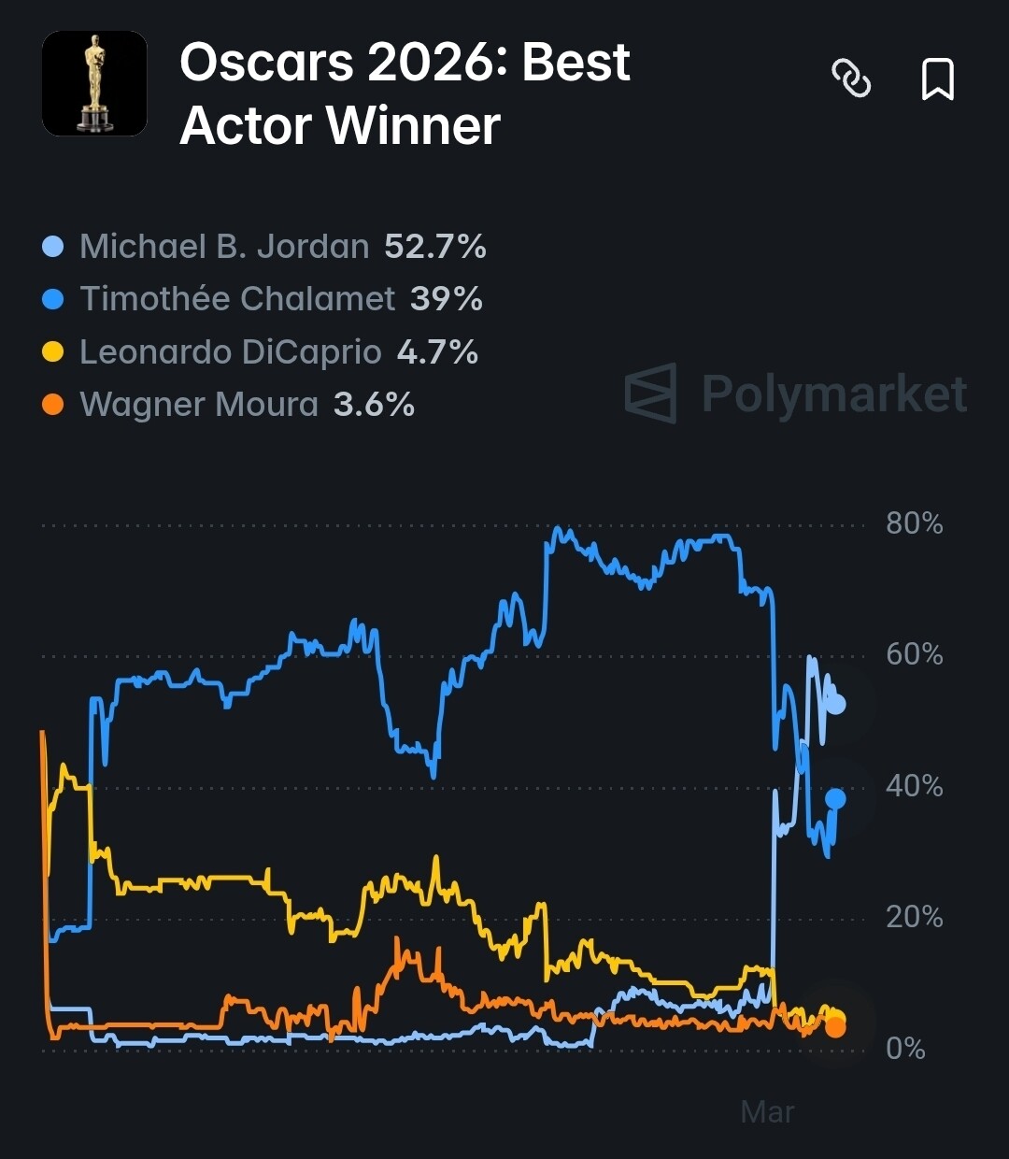Open the Oscars 2026 Best Actor Winner title

405,93
